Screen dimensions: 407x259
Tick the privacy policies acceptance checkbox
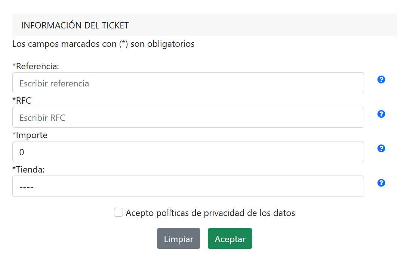click(x=118, y=212)
